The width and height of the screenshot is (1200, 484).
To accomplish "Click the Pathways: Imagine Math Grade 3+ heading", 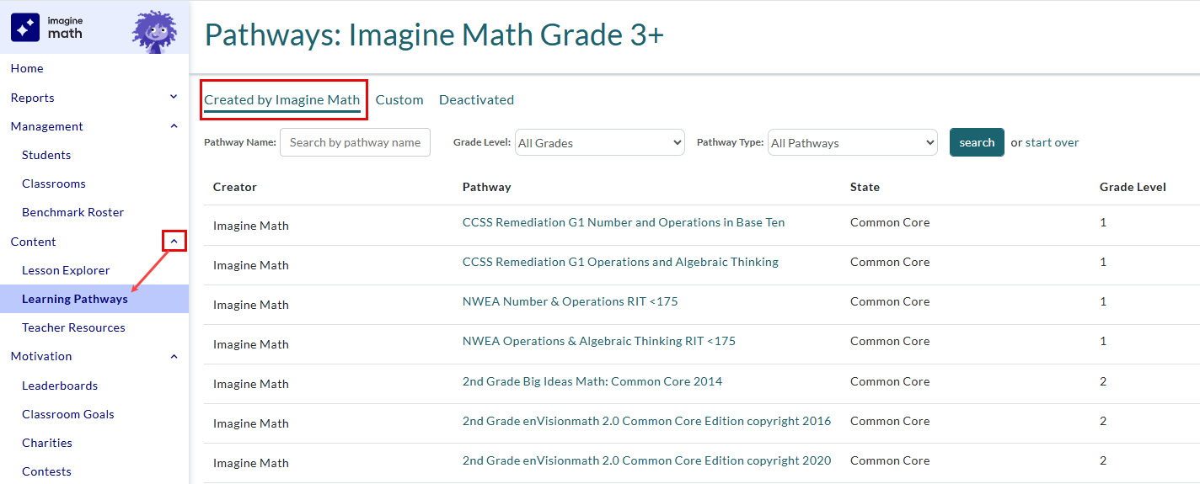I will click(434, 35).
